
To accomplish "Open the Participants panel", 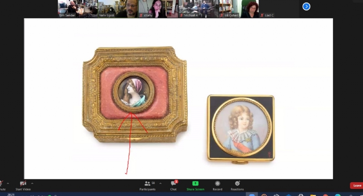I will (147, 186).
